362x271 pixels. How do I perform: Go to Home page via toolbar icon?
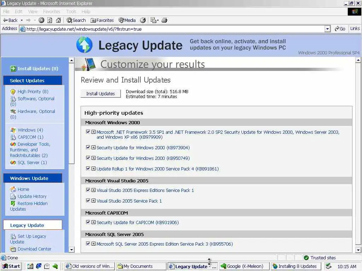(x=58, y=20)
